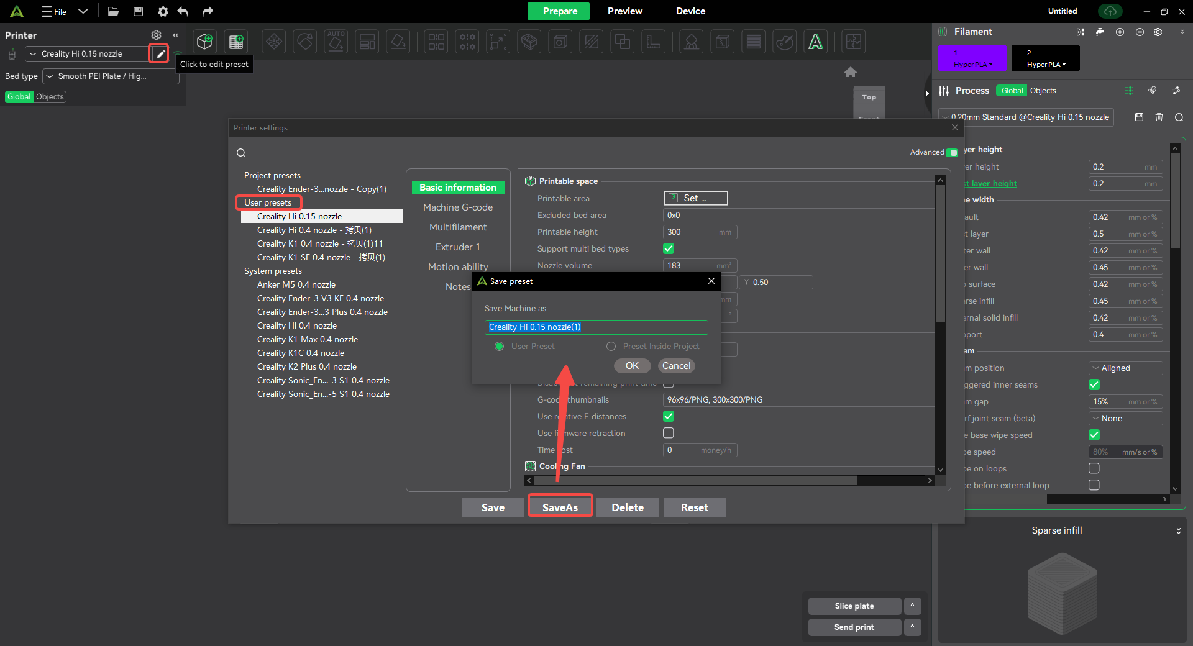The height and width of the screenshot is (646, 1193).
Task: Click the Undo arrow in title bar
Action: click(183, 11)
